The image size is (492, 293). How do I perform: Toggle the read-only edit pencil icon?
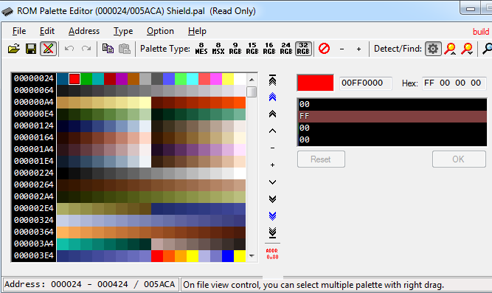click(48, 49)
